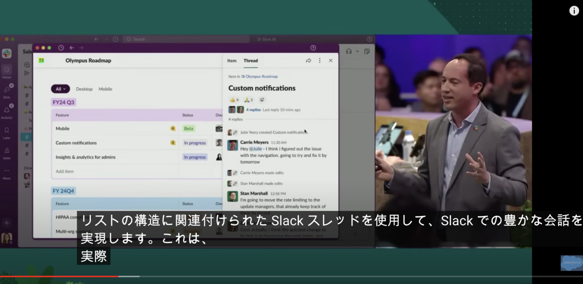
Task: Open the Mobile feature row
Action: (137, 129)
